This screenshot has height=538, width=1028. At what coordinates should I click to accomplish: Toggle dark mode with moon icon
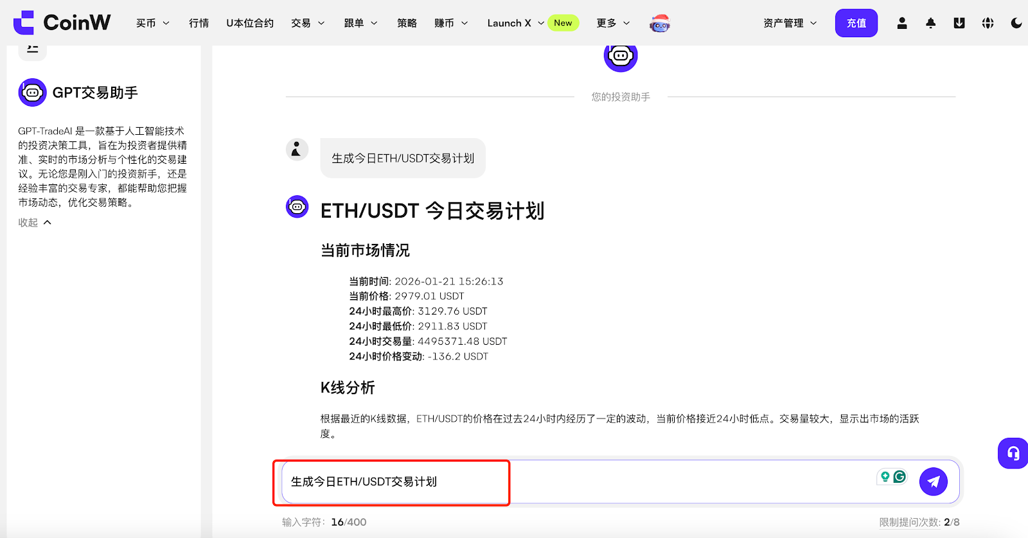1016,23
